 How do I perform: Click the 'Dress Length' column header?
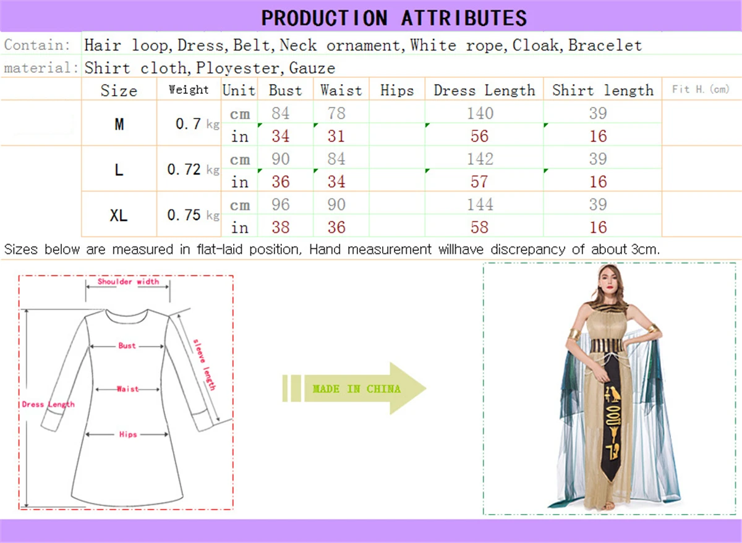484,90
